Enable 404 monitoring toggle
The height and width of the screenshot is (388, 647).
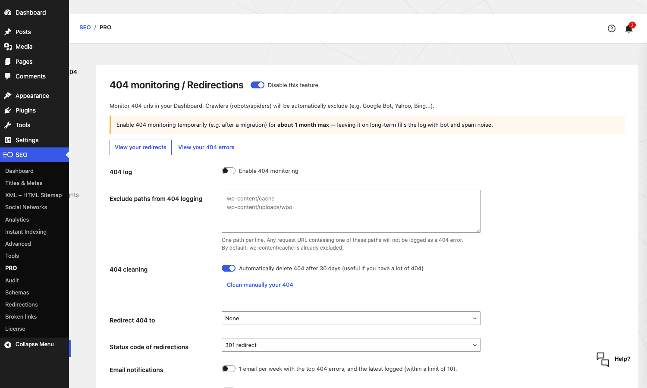(229, 171)
